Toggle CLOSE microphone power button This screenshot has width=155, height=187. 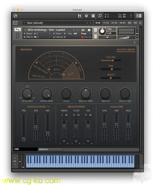click(x=74, y=115)
